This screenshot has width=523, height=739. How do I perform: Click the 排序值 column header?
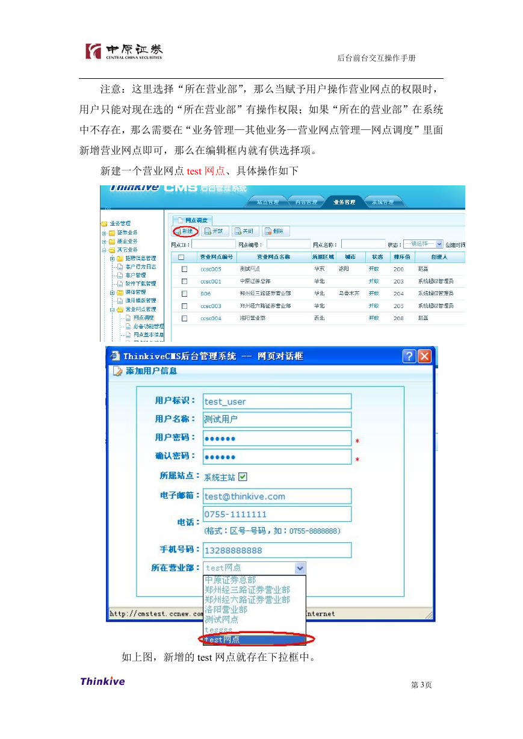(x=401, y=257)
